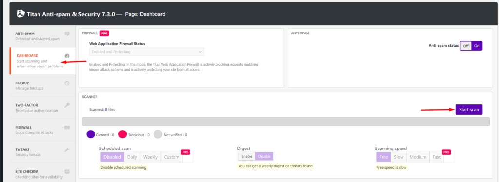499x182 pixels.
Task: Enable the weekly Digest
Action: pos(247,156)
